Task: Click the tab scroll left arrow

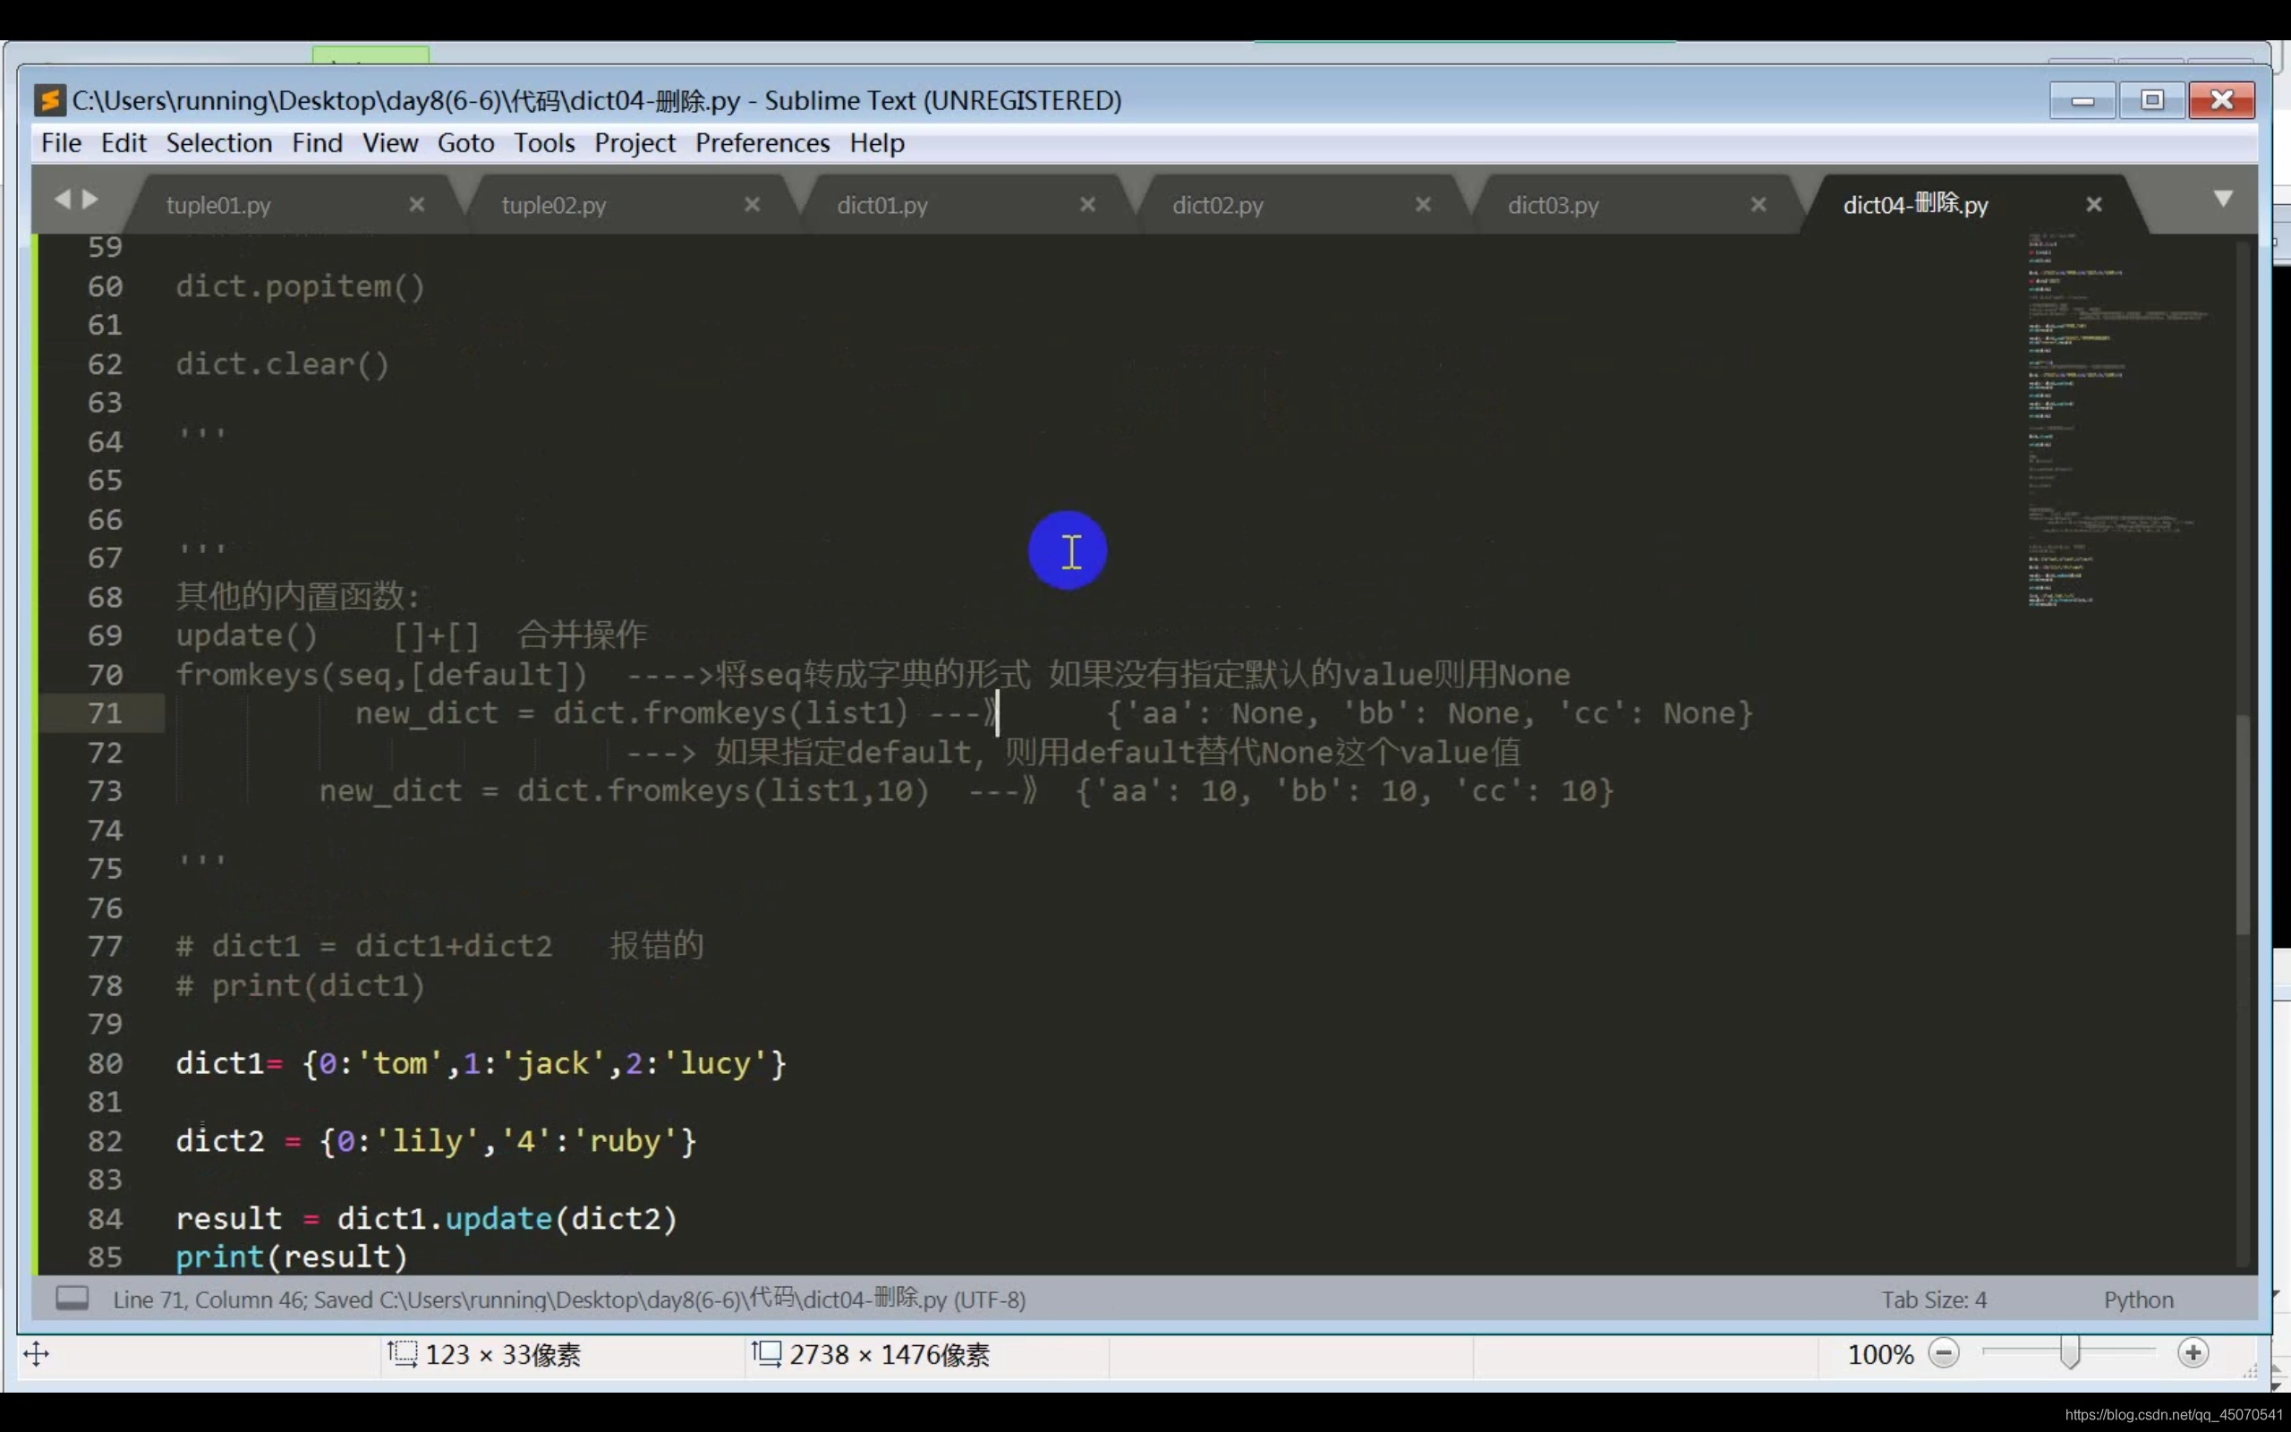Action: pyautogui.click(x=63, y=199)
